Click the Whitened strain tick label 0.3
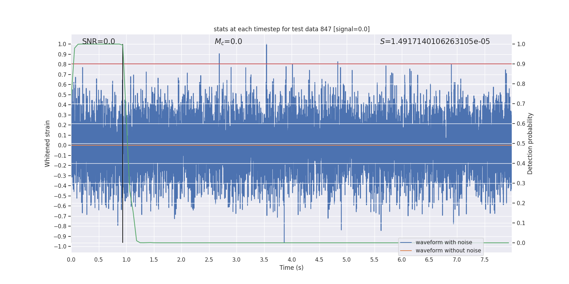 (62, 115)
